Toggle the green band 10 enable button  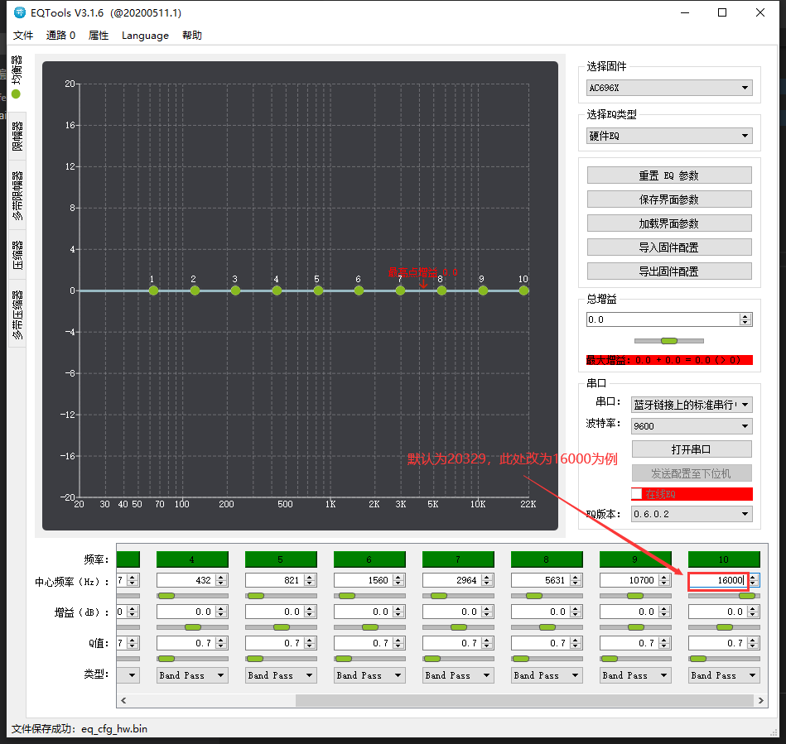click(724, 559)
